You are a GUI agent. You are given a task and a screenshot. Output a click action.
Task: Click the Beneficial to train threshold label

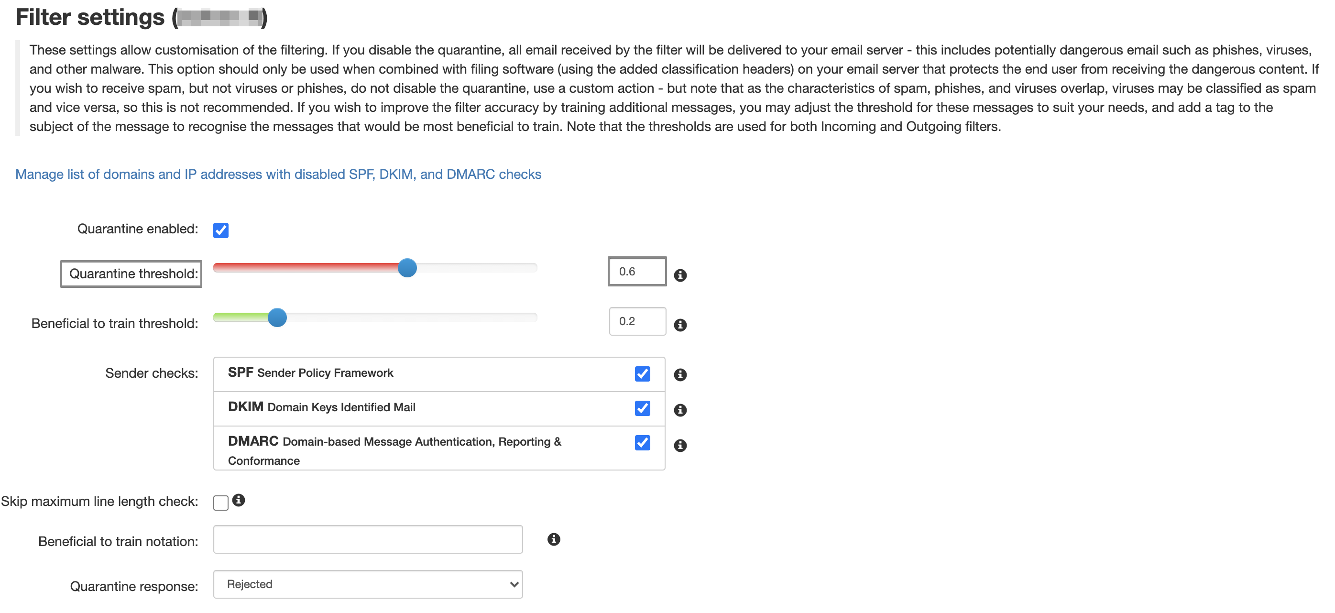tap(115, 323)
